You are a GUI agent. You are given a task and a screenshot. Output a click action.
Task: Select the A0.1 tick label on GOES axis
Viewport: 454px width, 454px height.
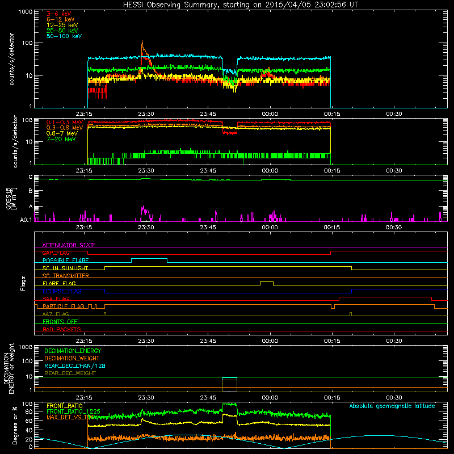26,220
